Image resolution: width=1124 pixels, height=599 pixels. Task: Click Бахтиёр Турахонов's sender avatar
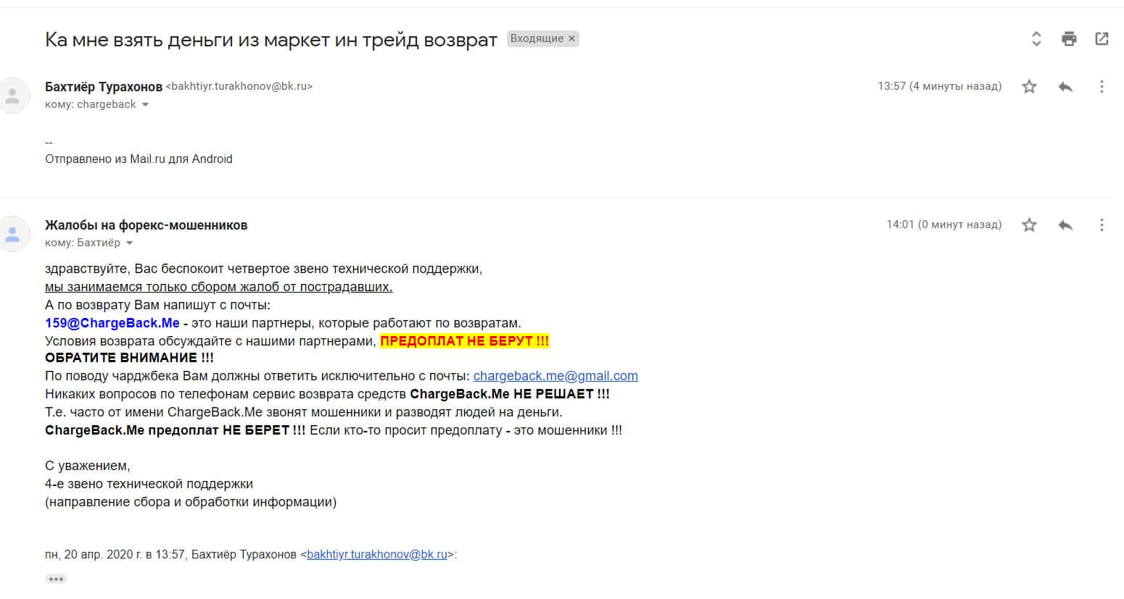click(13, 95)
